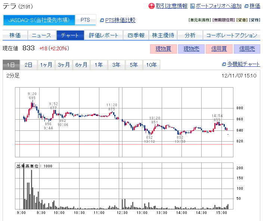Open the 四季報 tab
The height and width of the screenshot is (221, 264).
coord(136,35)
